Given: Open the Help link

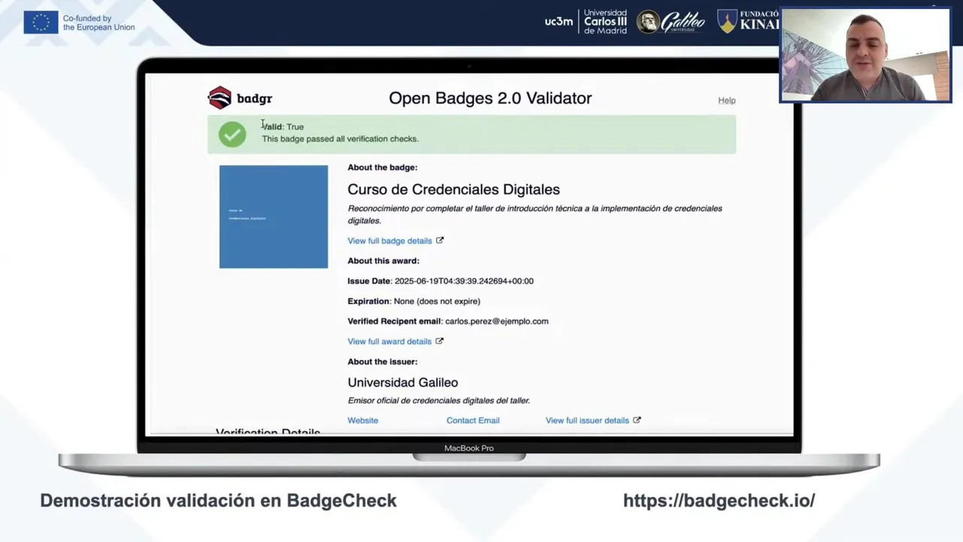Looking at the screenshot, I should 727,100.
